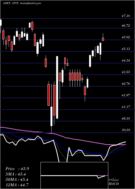Click the Price : 45.9 readout

coord(17,169)
